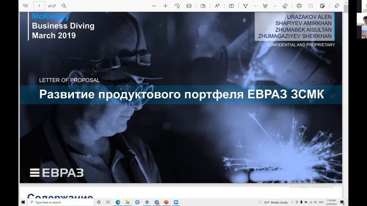Screen dimensions: 367x206
Task: Click ENG language indicator in tray
Action: pyautogui.click(x=321, y=202)
